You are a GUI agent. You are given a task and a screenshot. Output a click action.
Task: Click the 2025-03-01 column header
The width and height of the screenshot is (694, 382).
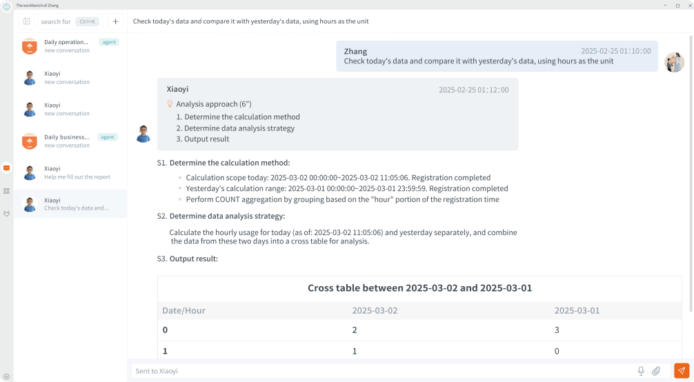tap(577, 310)
